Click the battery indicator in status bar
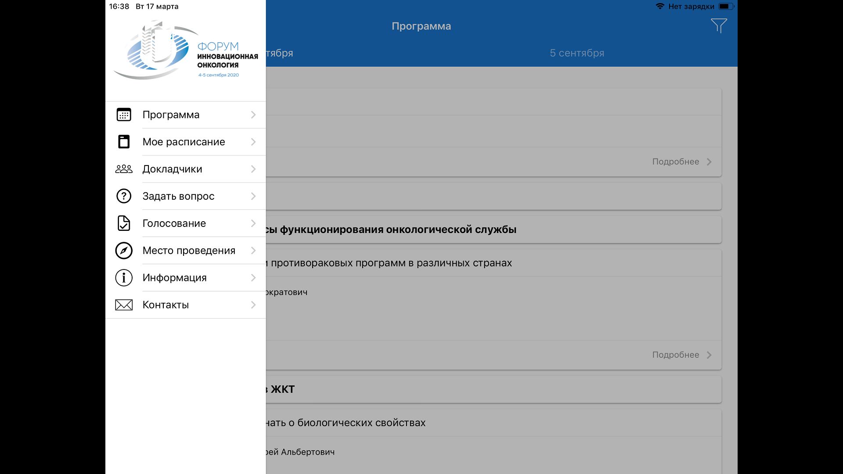Screen dimensions: 843x474 (x=725, y=7)
